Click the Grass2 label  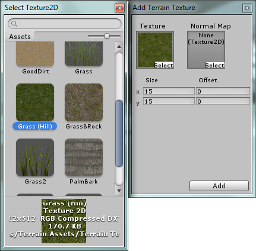coord(35,181)
